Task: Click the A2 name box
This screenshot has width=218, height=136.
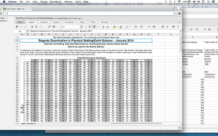Action: coord(20,31)
